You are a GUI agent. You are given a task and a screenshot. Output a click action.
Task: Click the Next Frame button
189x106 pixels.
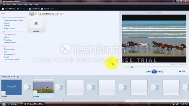(x=160, y=72)
